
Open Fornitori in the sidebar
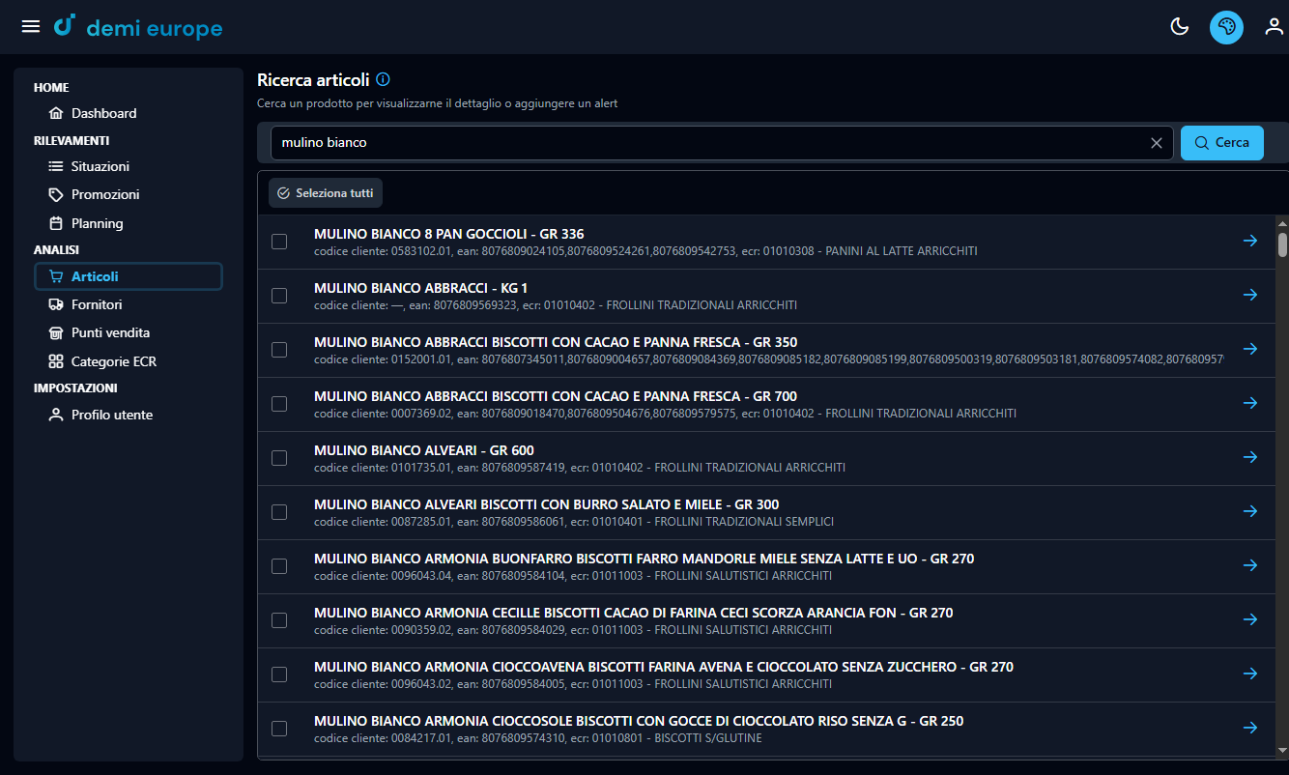tap(128, 304)
